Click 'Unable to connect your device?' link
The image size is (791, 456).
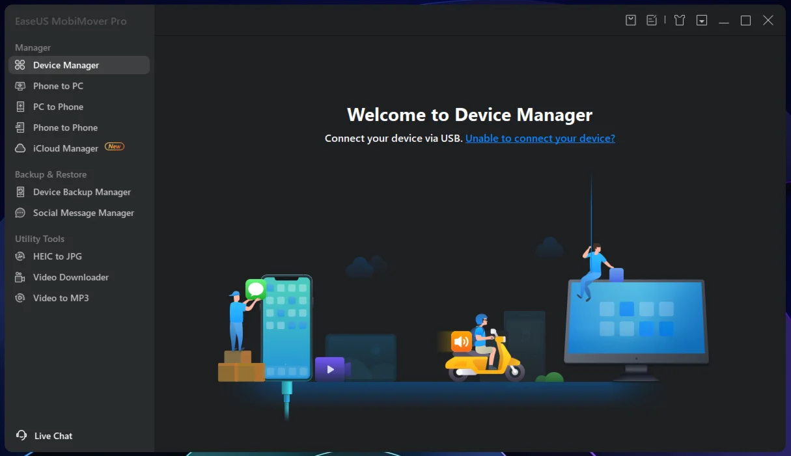tap(540, 138)
